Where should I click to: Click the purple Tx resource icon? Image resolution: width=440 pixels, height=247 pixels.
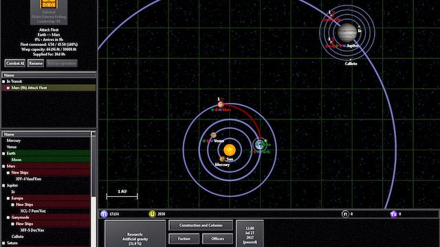coord(394,214)
